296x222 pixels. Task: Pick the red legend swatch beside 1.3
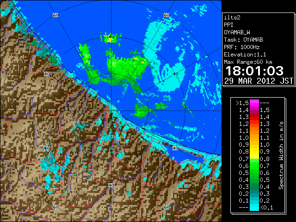point(254,117)
